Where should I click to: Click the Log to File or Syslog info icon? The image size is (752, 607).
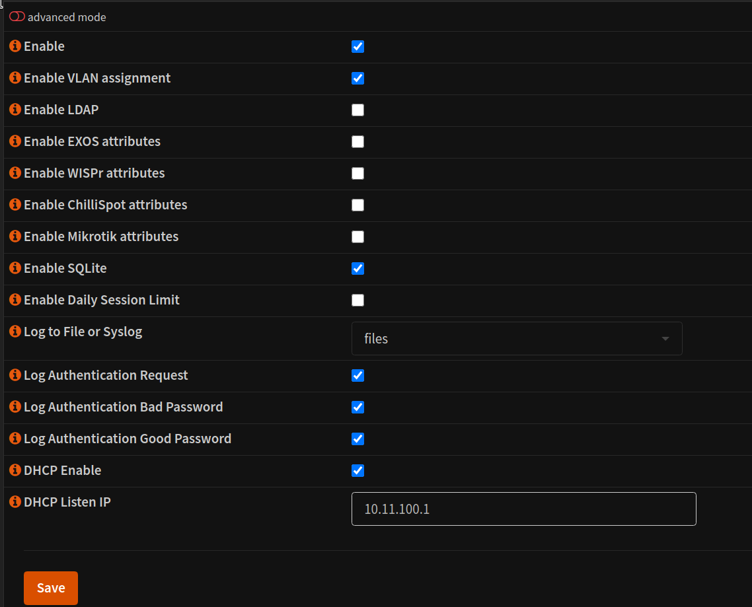[x=15, y=332]
